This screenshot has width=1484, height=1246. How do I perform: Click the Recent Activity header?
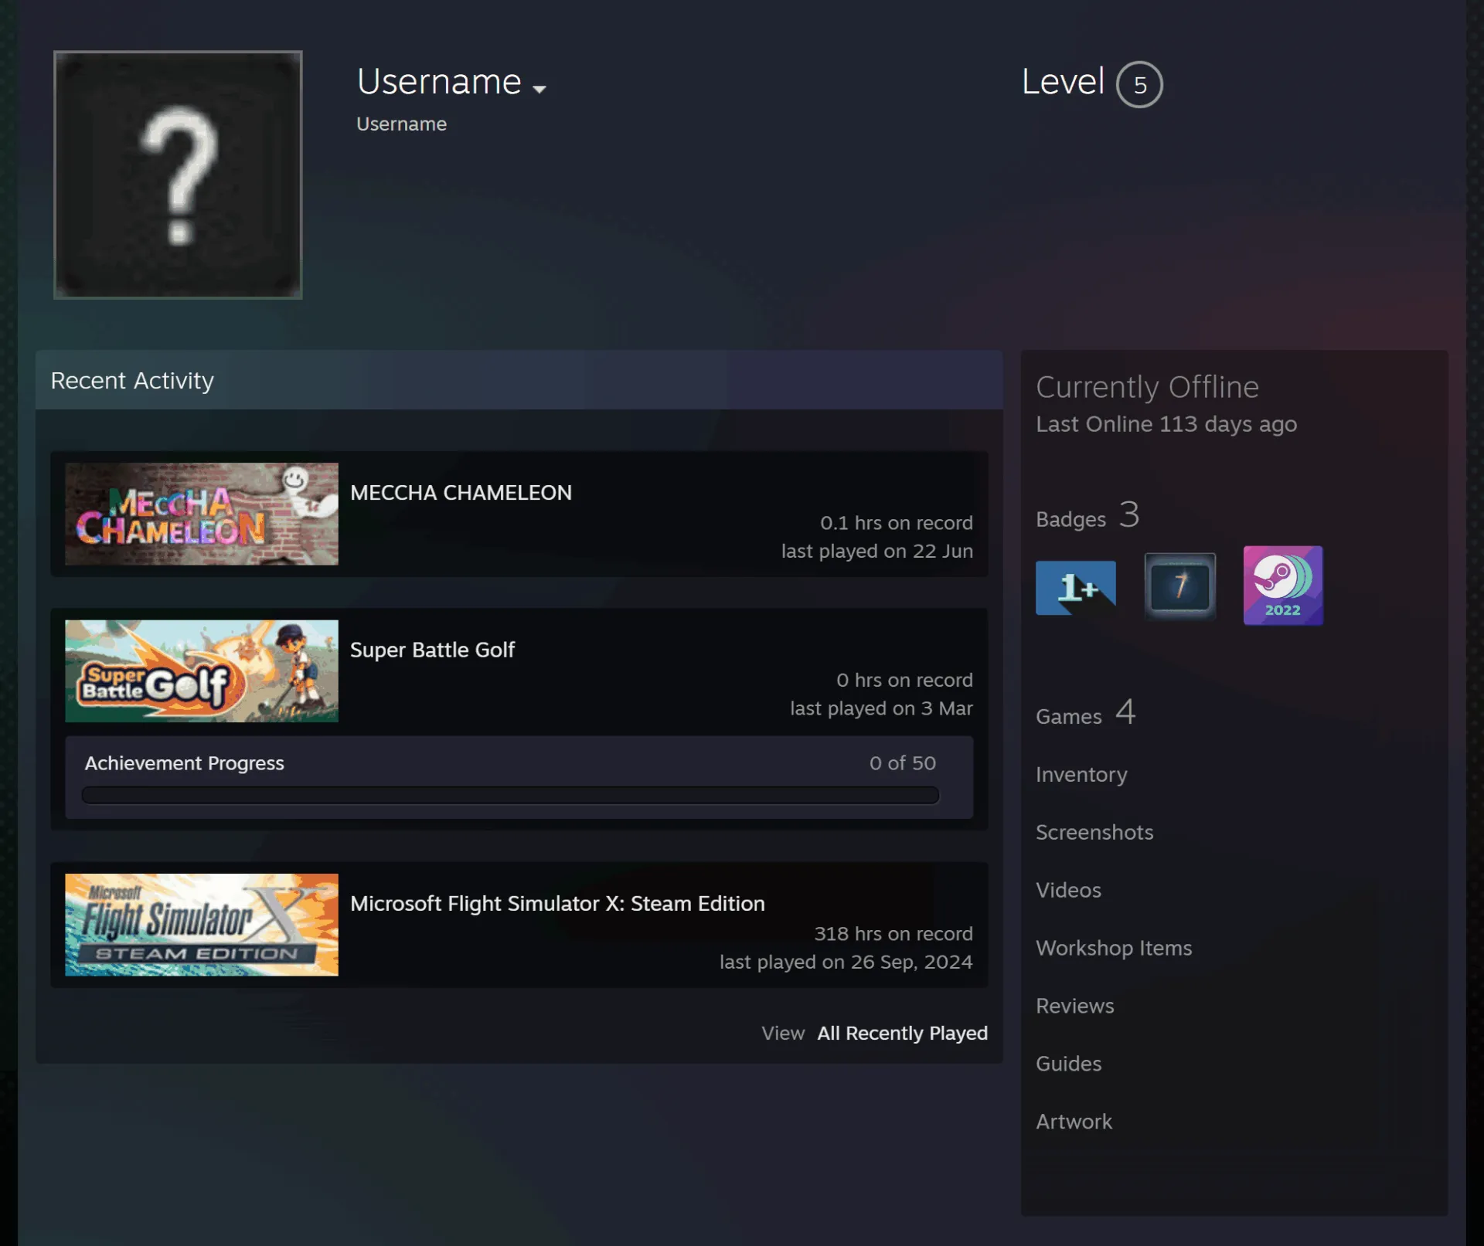(519, 380)
